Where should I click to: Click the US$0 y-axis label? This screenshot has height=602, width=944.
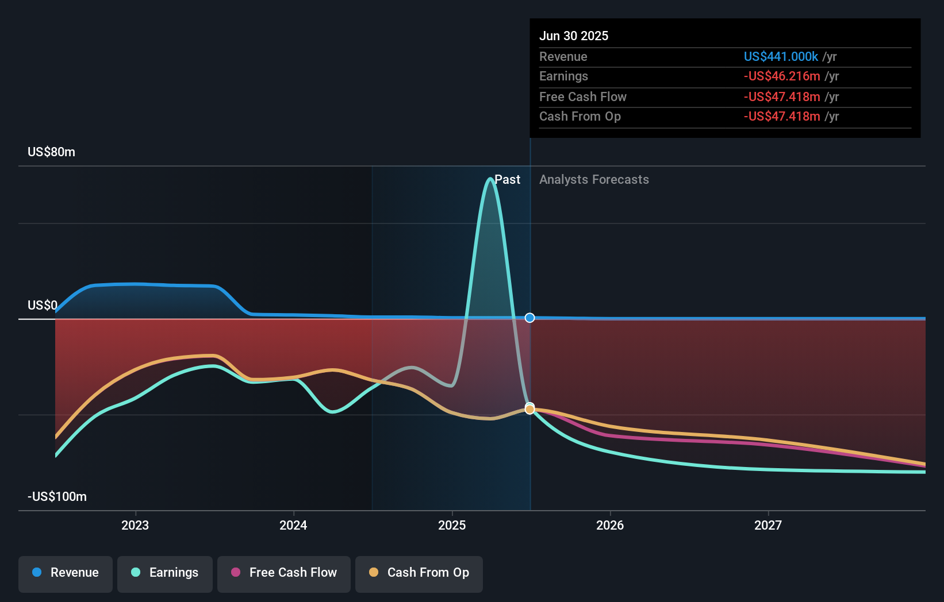click(x=43, y=305)
